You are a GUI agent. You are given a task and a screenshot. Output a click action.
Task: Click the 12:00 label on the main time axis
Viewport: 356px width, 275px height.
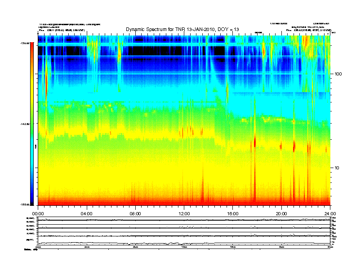[184, 214]
